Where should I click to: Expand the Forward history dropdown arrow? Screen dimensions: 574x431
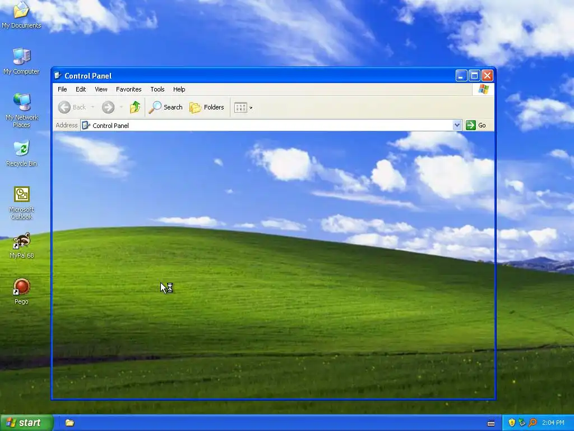pos(121,107)
